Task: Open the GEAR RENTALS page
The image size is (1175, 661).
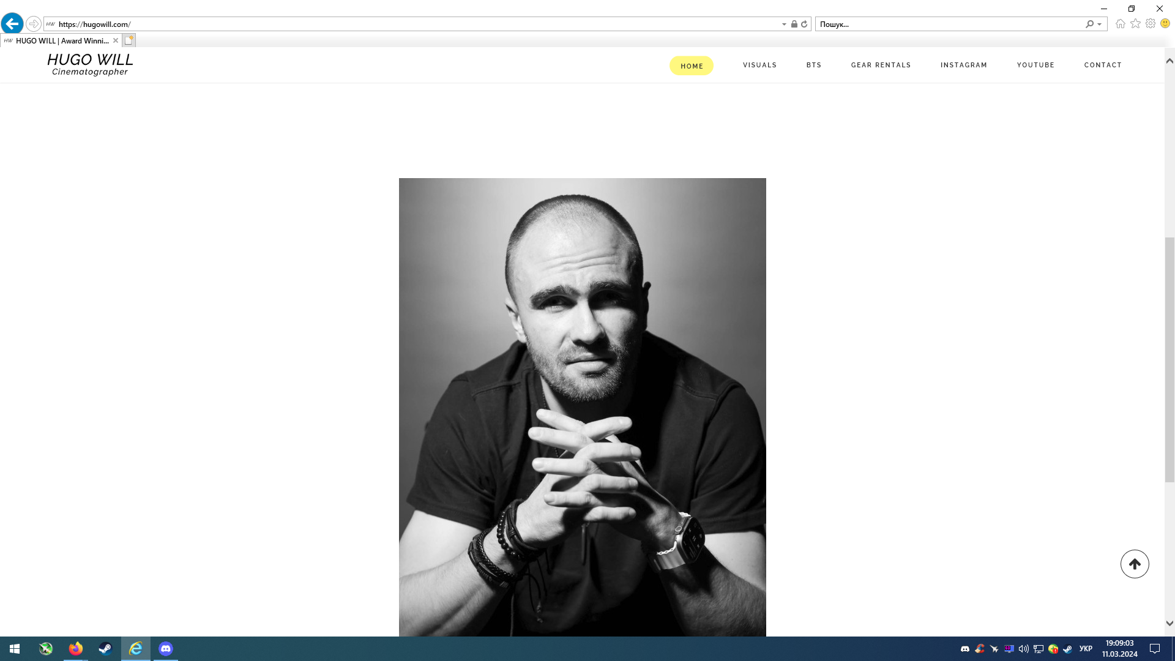Action: click(881, 65)
